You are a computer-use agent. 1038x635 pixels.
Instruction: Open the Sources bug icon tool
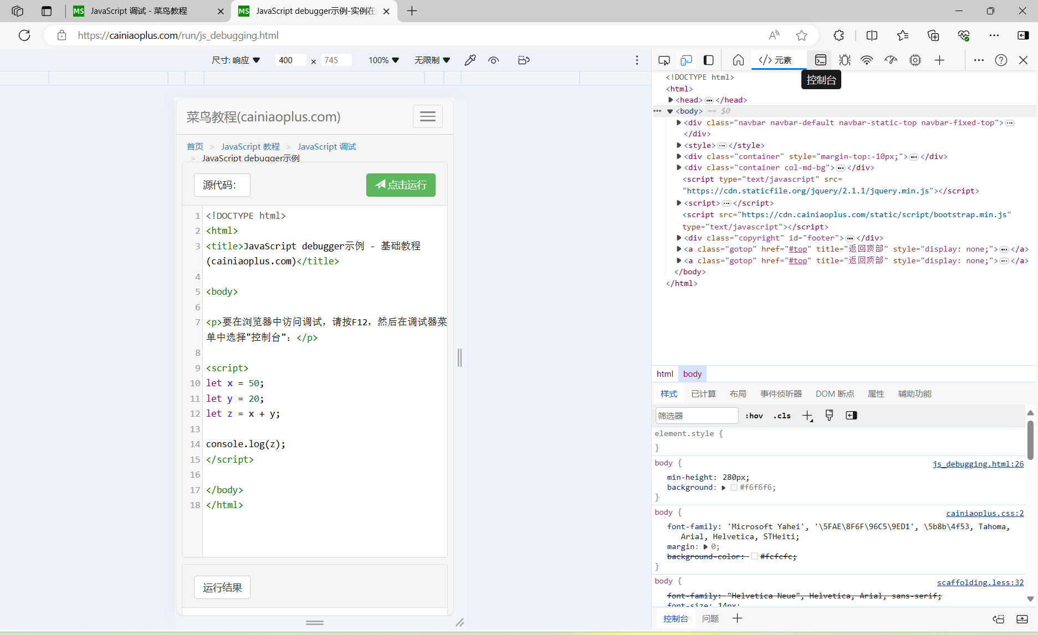[845, 60]
